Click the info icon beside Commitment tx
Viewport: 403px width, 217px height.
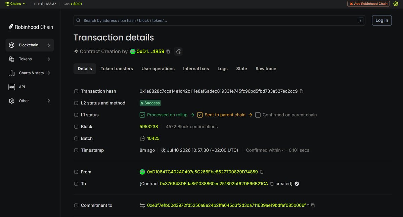point(76,205)
